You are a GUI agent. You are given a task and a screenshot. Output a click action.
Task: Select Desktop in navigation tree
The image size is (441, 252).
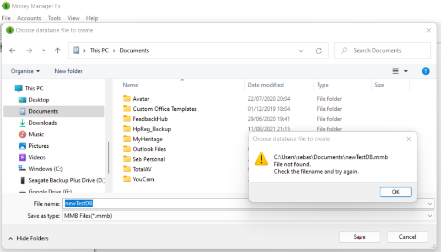(39, 100)
